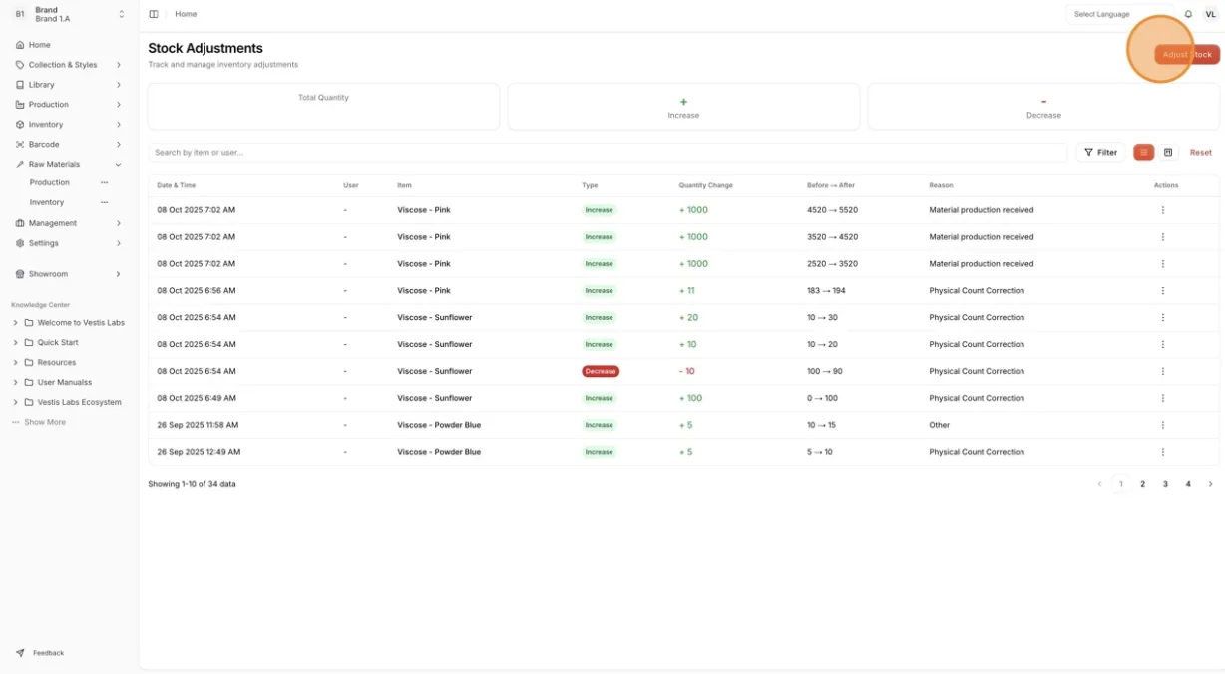Click "26 Sep 2025 11:58 AM" date cell
This screenshot has width=1225, height=674.
198,425
